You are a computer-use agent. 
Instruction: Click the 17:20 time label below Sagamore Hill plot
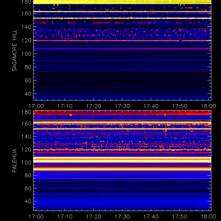(x=94, y=106)
